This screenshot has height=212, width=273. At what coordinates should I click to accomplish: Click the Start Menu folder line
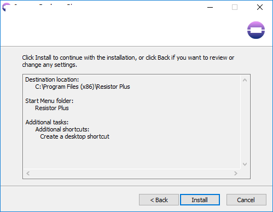[x=49, y=101]
